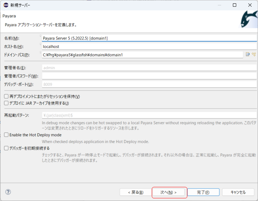Click the 'Payara アプリケーション・サーバーを定義します' subtitle
This screenshot has width=258, height=201.
click(41, 25)
